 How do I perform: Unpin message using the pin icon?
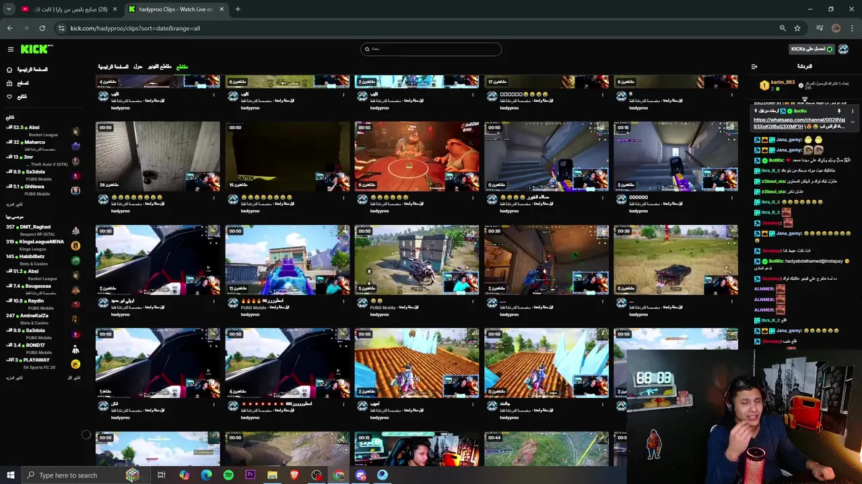point(839,111)
